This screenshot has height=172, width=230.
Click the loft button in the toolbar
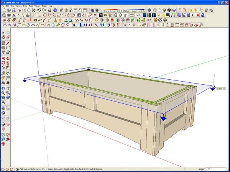[138, 15]
